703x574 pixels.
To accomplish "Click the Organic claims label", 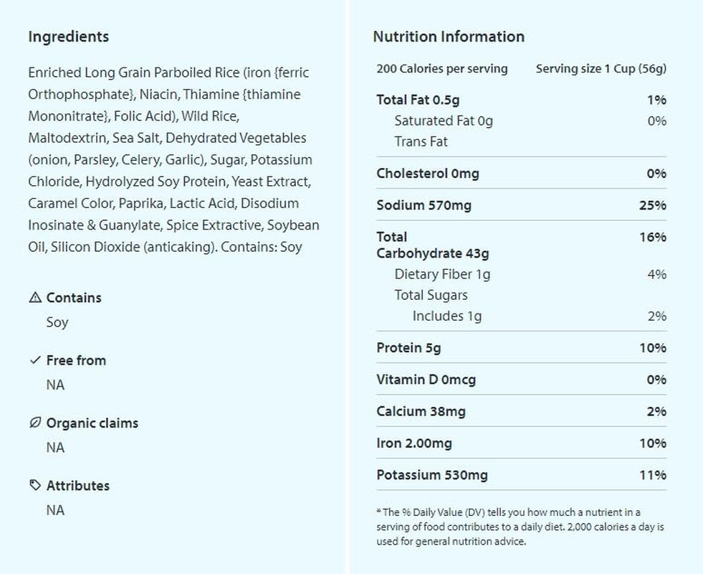I will pos(92,423).
